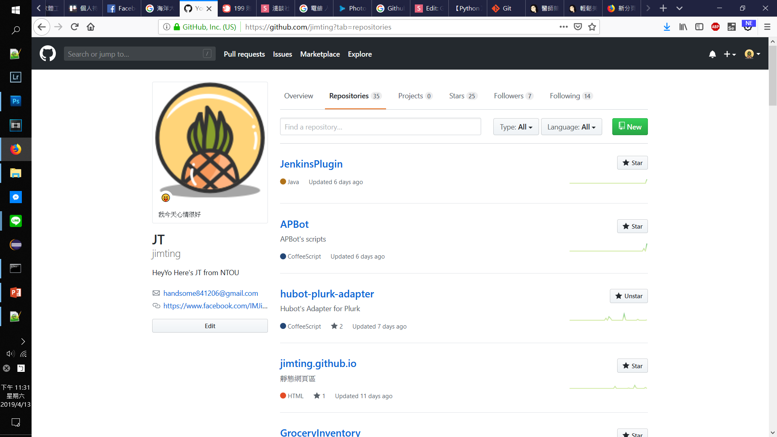Expand the Language: All dropdown
The width and height of the screenshot is (777, 437).
click(x=571, y=127)
